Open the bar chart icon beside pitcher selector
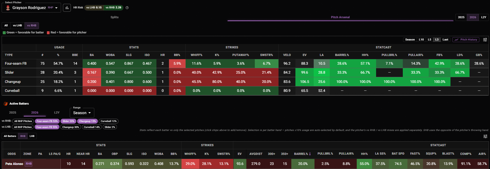The width and height of the screenshot is (490, 169). click(67, 8)
